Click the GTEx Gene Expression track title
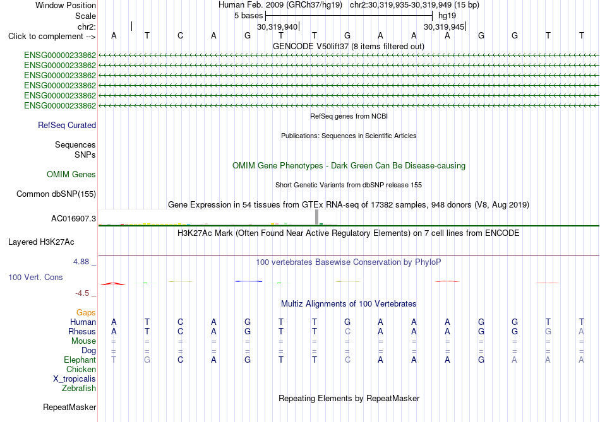600x422 pixels. point(349,204)
